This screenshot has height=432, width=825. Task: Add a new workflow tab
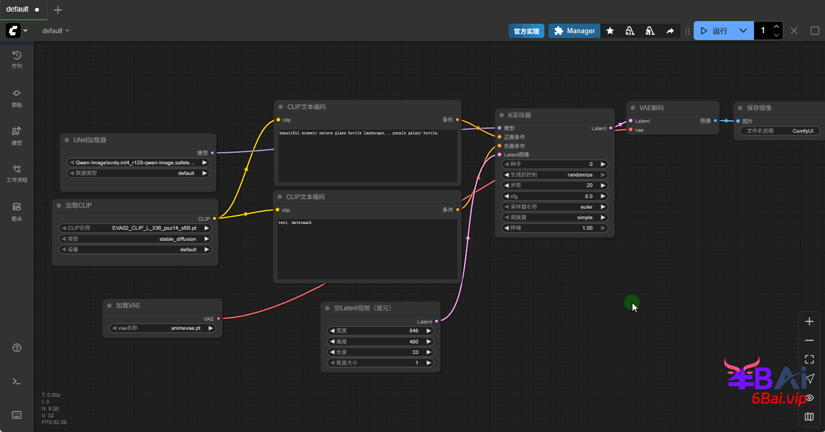coord(58,10)
